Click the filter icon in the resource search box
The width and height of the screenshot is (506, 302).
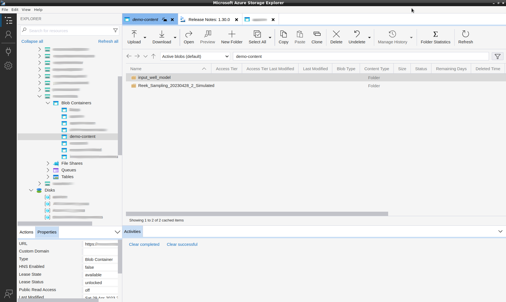click(x=115, y=30)
